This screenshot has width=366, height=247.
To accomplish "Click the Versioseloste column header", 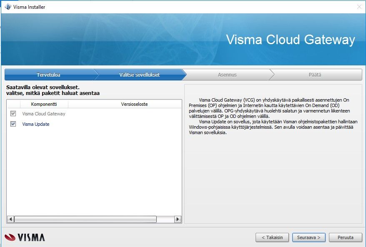I will [134, 104].
